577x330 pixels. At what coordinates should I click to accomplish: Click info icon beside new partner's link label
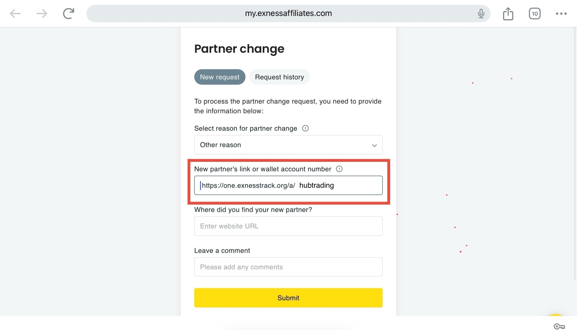tap(339, 169)
